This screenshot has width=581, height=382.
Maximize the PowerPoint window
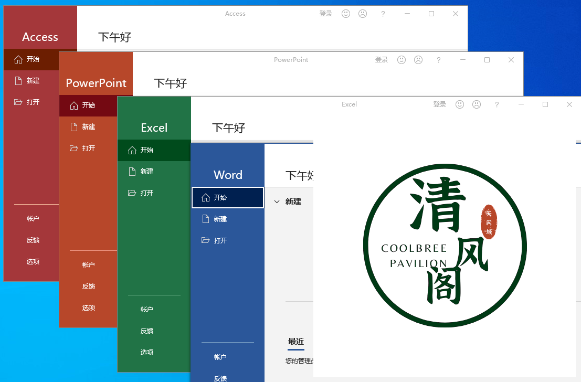[x=487, y=60]
